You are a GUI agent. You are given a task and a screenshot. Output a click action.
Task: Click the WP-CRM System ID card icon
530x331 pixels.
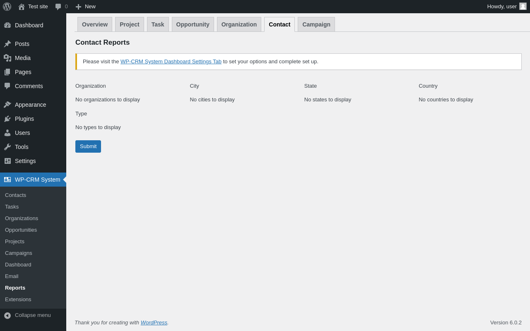[x=7, y=180]
